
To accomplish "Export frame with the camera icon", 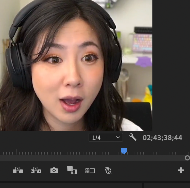I will [54, 170].
